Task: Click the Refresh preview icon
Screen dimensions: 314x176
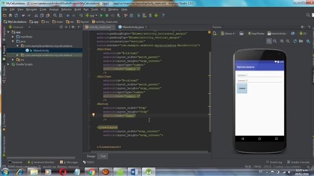Action: click(x=295, y=41)
